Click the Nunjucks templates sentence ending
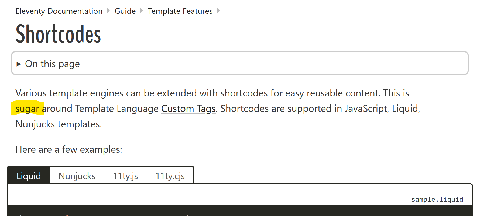This screenshot has height=216, width=480. tap(59, 124)
